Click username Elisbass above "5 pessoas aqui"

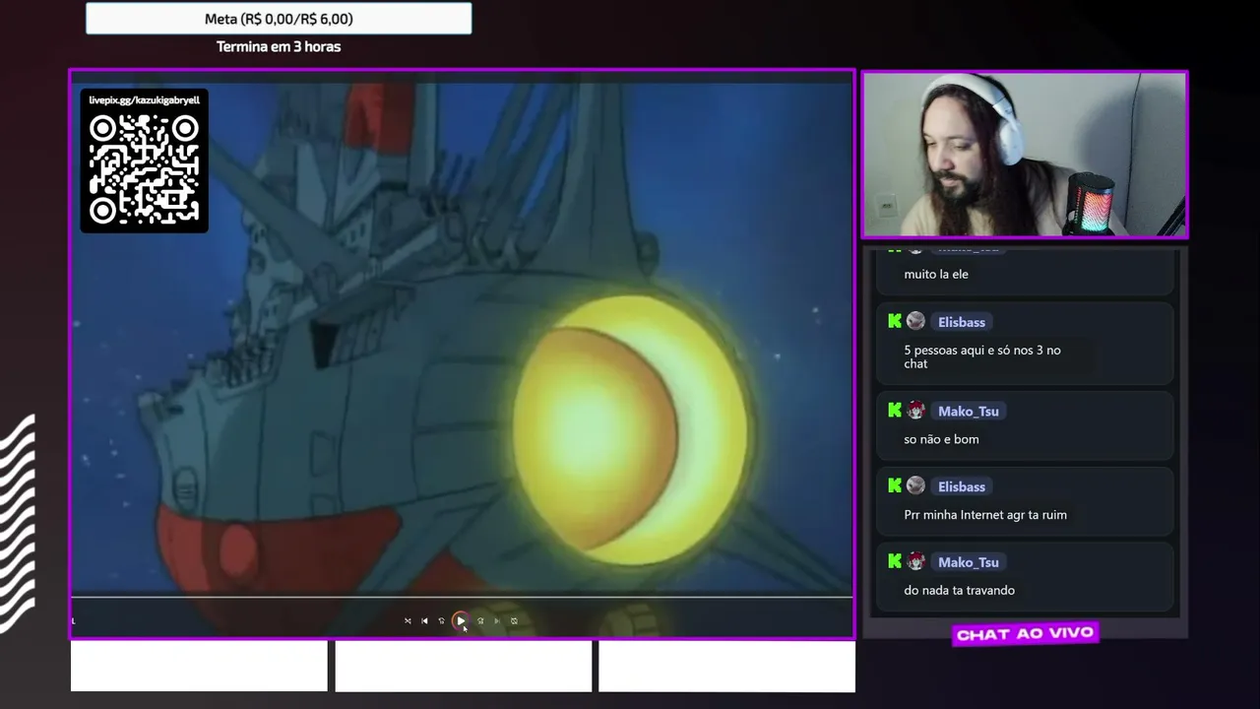click(962, 322)
